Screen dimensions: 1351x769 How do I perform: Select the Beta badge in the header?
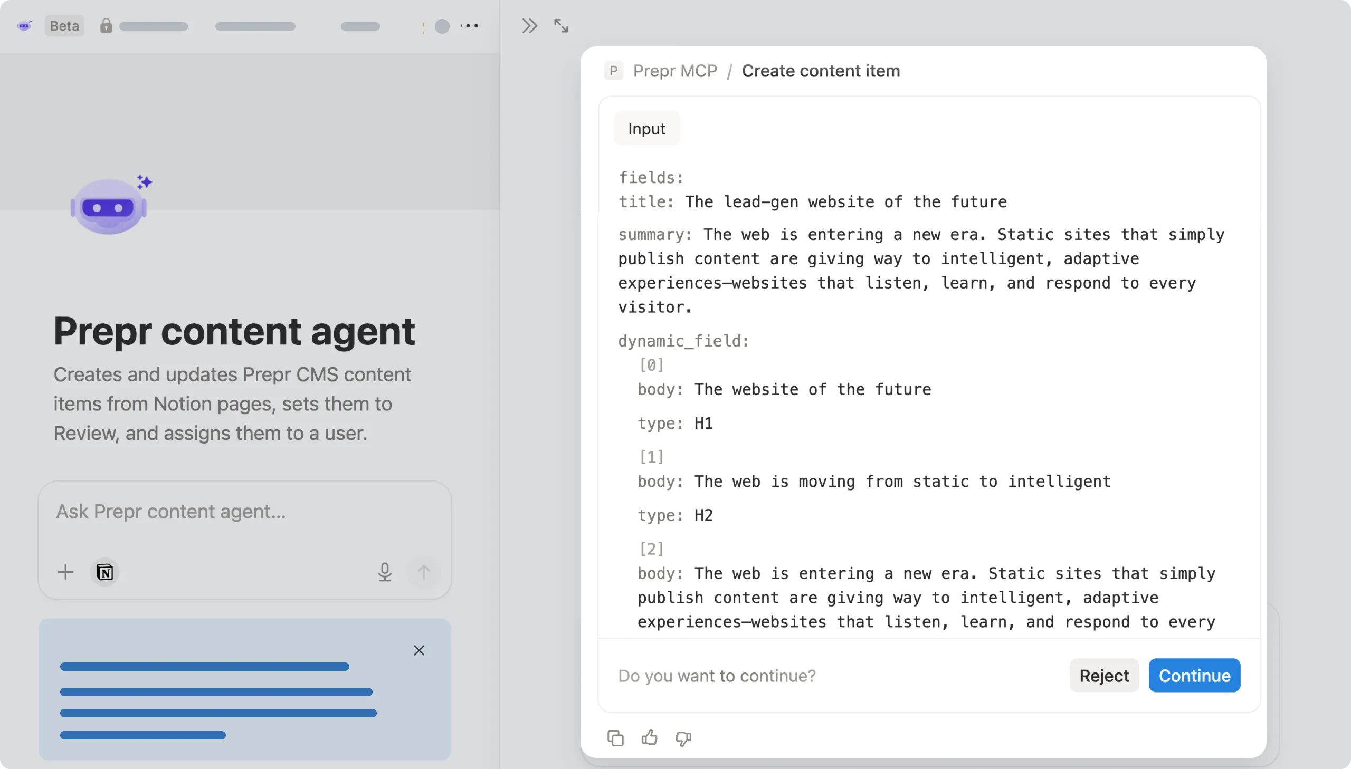click(64, 25)
